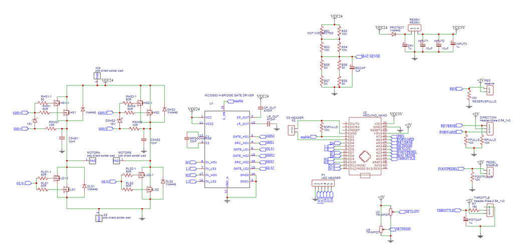Click the BAT SENSE net label by BSCAP
Screen dimensions: 513x252
click(x=367, y=56)
